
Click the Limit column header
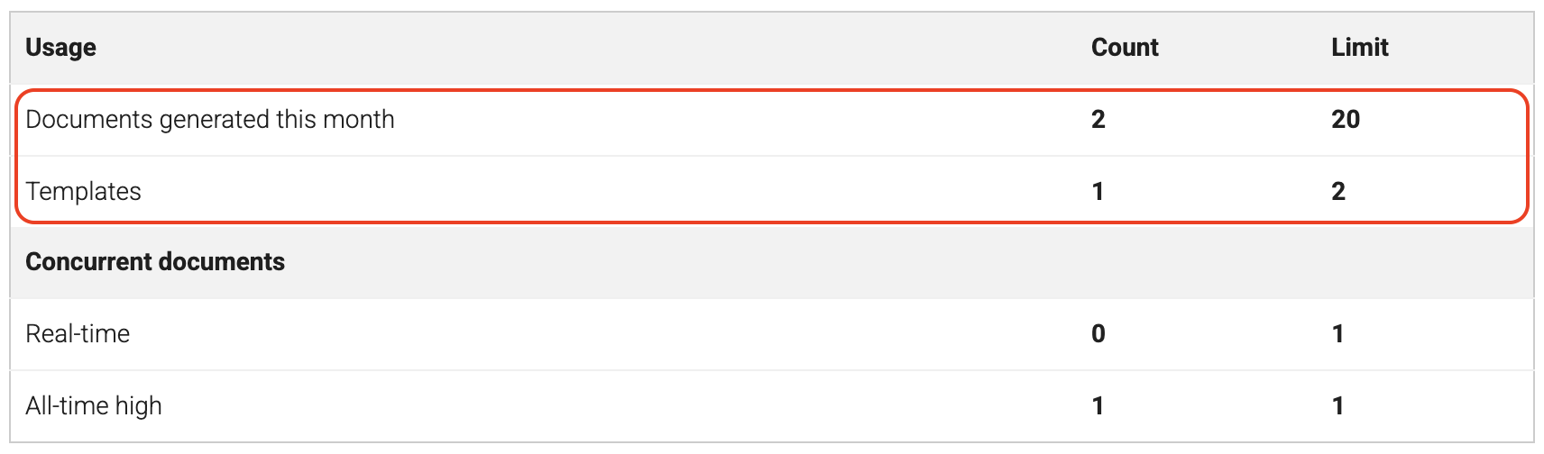(x=1359, y=48)
